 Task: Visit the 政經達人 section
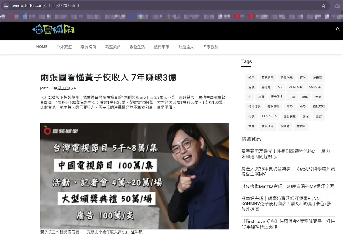click(186, 47)
